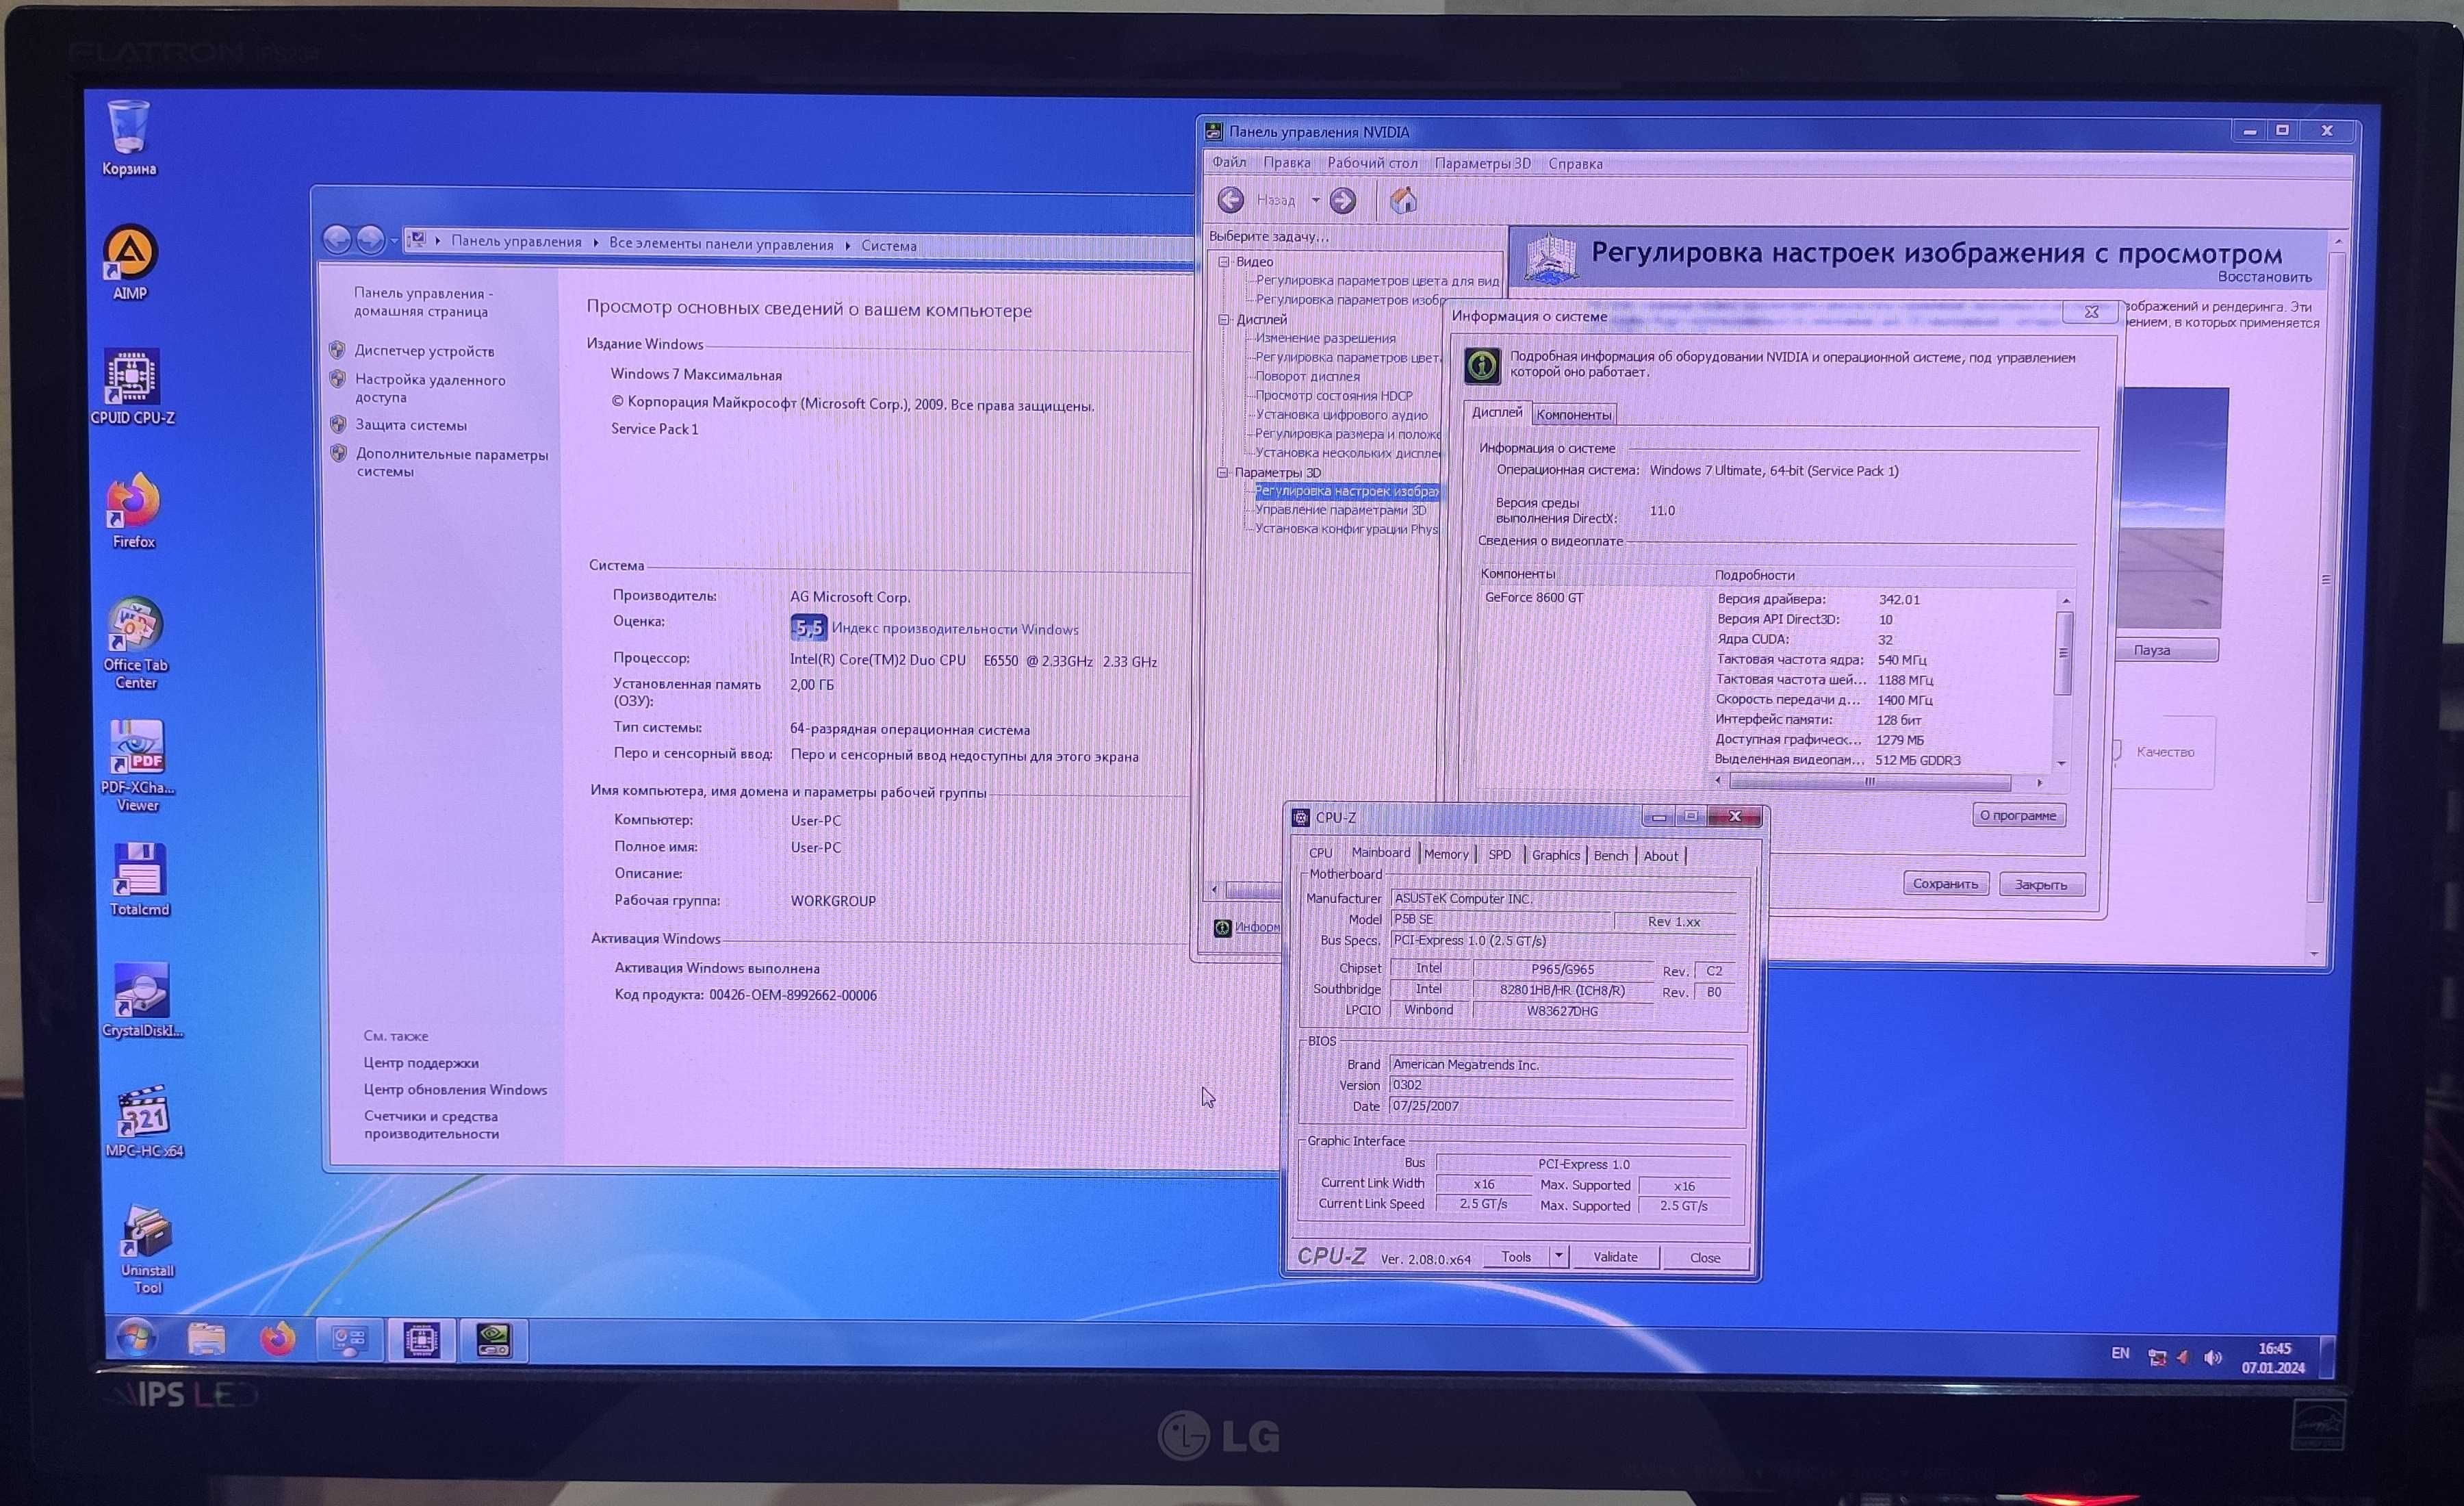
Task: Open the Справка menu
Action: point(1575,164)
